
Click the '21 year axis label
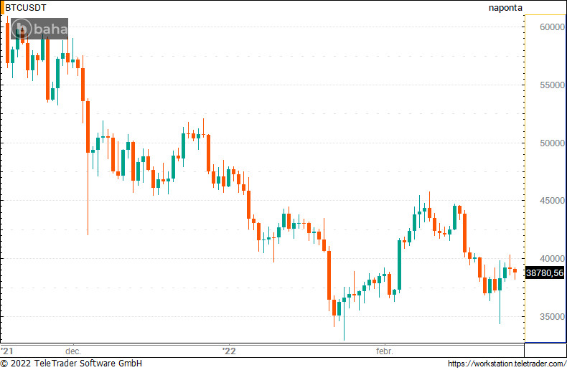pyautogui.click(x=7, y=351)
